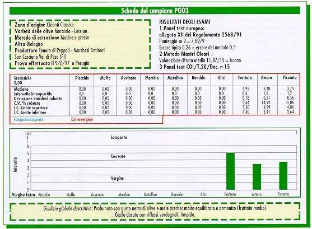Select 'Deviazione standard robusta' row label
The image size is (312, 229).
[x=38, y=99]
